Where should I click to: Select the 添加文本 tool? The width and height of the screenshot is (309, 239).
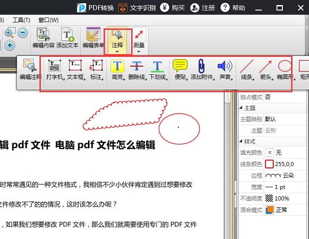[67, 38]
